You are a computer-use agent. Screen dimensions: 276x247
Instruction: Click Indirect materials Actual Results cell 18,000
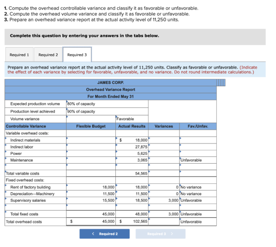pyautogui.click(x=132, y=140)
